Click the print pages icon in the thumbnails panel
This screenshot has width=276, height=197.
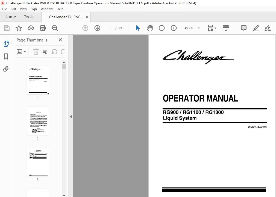(45, 52)
